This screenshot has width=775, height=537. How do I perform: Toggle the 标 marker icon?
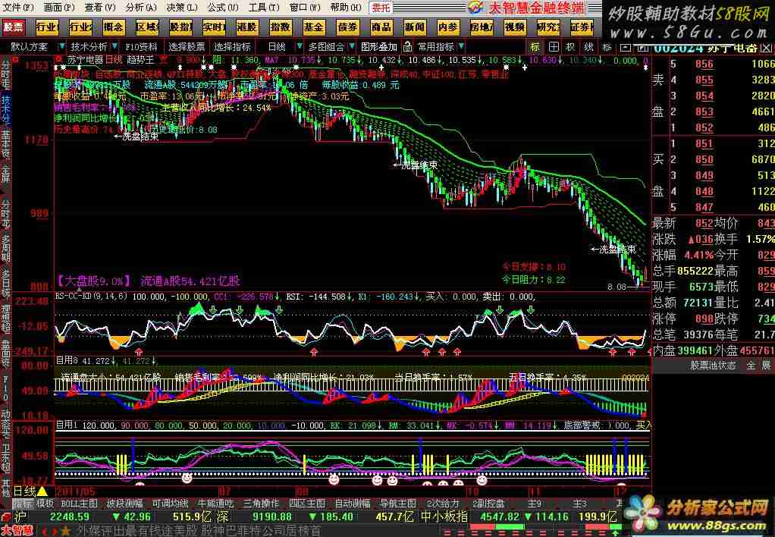pyautogui.click(x=535, y=48)
